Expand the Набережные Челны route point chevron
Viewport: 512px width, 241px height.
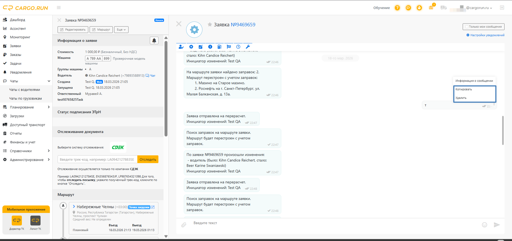point(74,207)
